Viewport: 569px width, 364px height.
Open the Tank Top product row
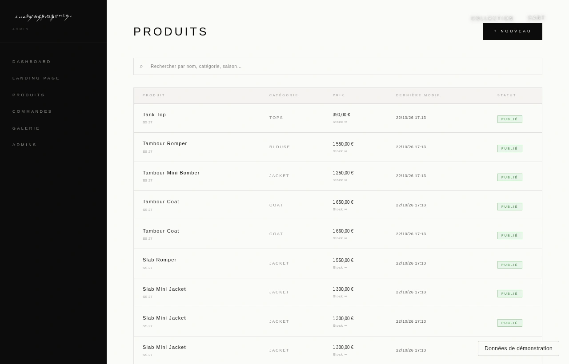338,118
